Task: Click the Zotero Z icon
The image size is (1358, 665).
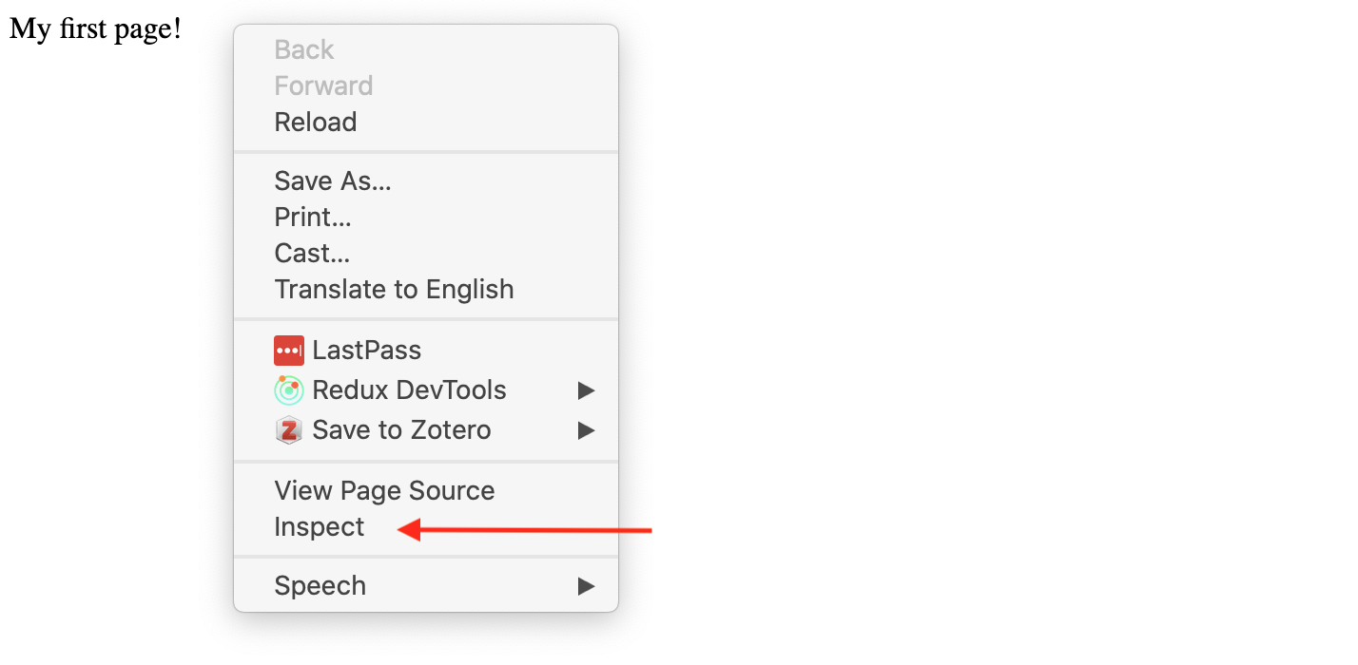Action: pyautogui.click(x=289, y=430)
